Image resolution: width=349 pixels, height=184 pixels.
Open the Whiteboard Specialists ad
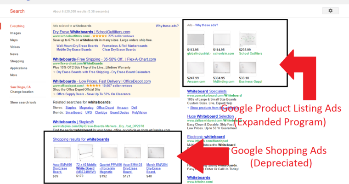click(207, 91)
